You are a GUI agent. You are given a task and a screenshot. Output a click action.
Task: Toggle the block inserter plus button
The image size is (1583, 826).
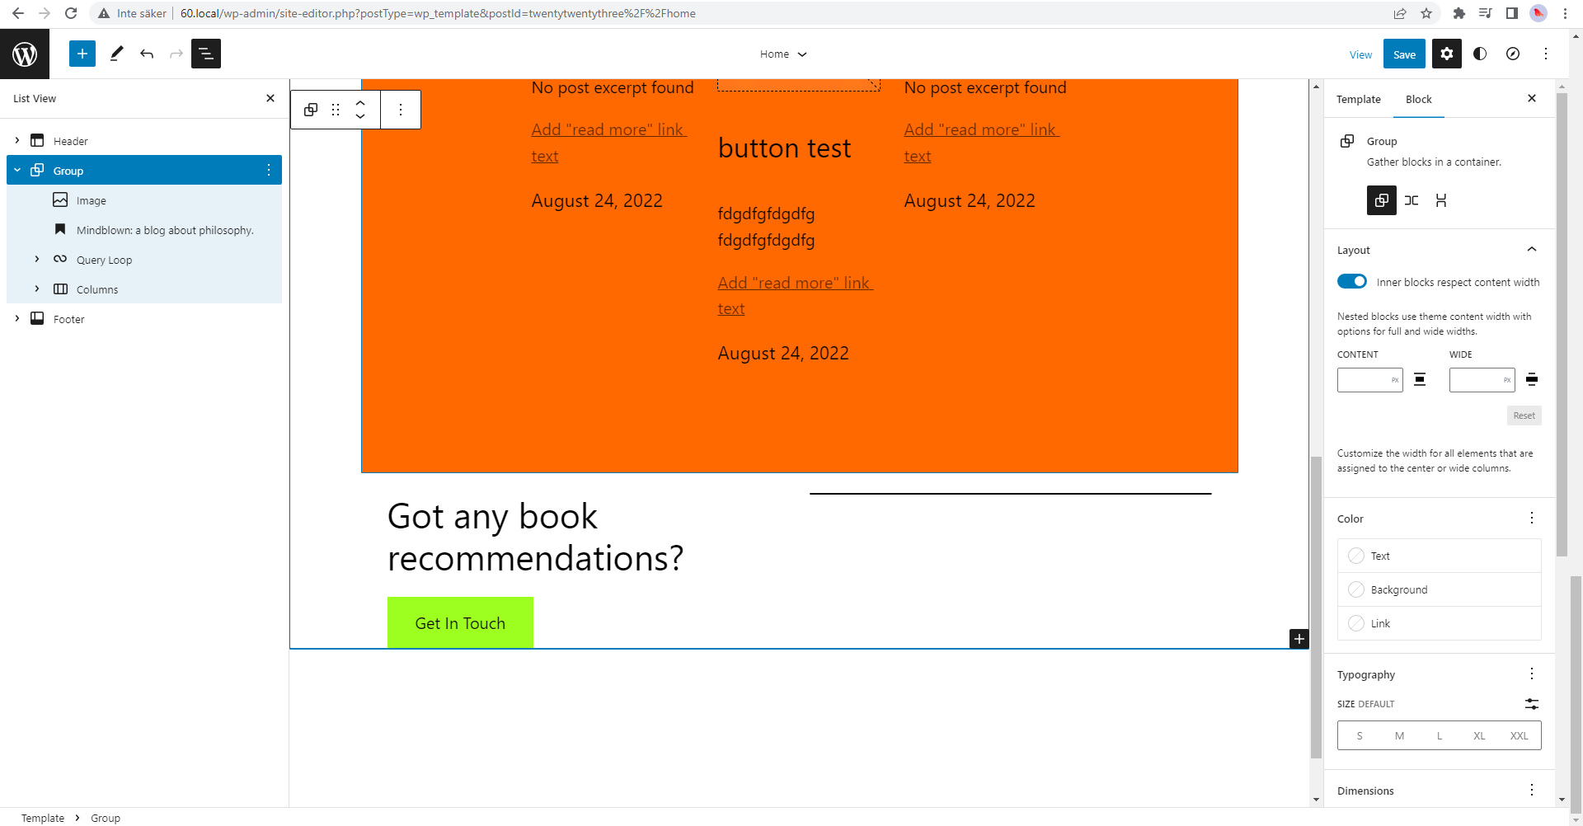pyautogui.click(x=82, y=54)
